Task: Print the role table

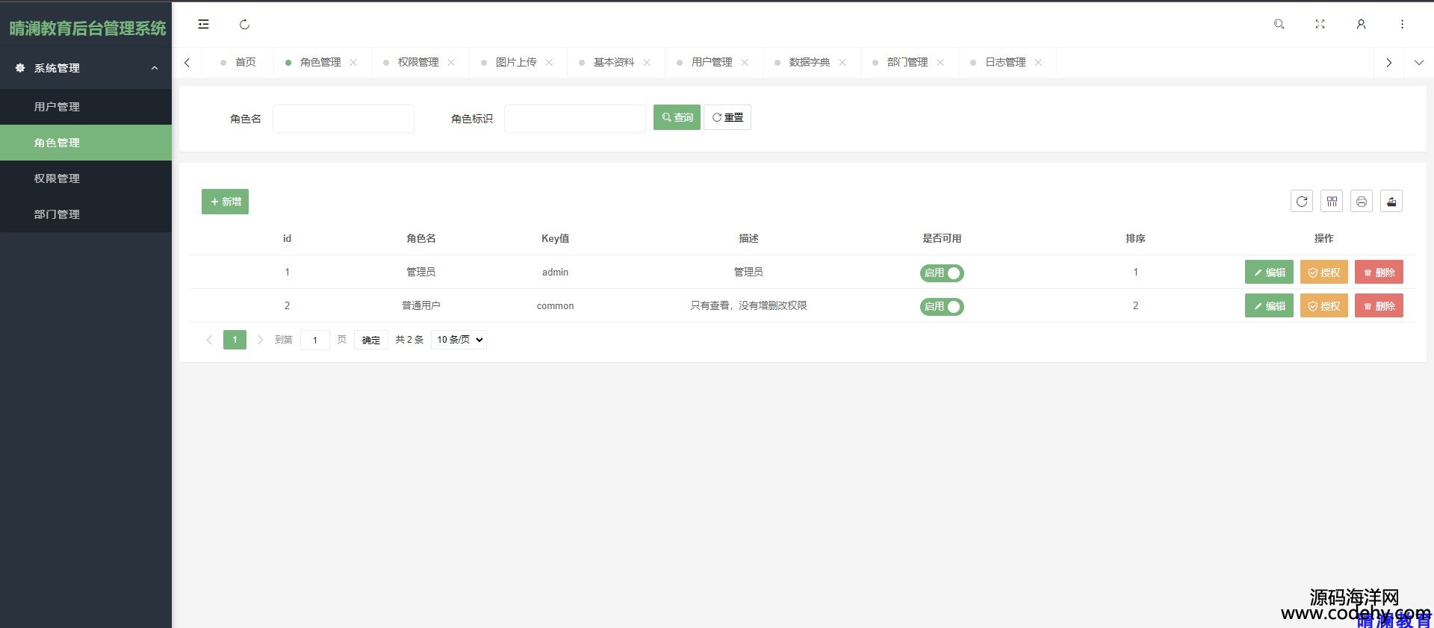Action: [x=1361, y=202]
